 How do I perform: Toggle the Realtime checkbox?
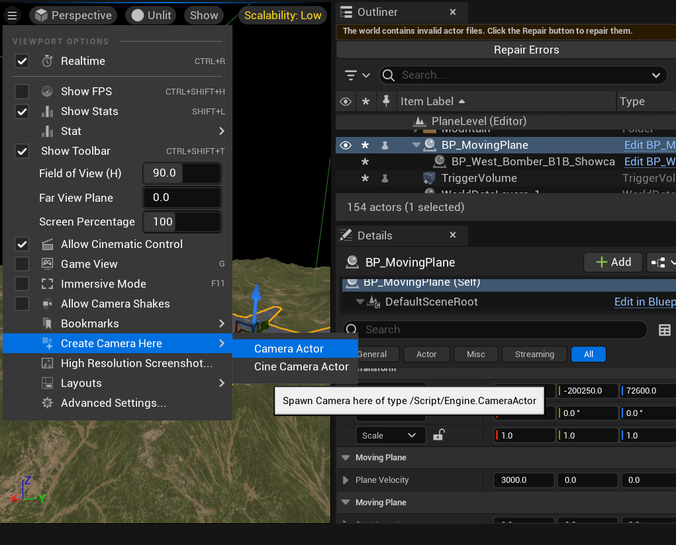(x=22, y=61)
